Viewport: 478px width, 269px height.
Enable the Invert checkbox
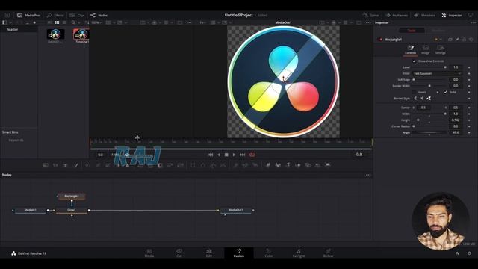(414, 92)
